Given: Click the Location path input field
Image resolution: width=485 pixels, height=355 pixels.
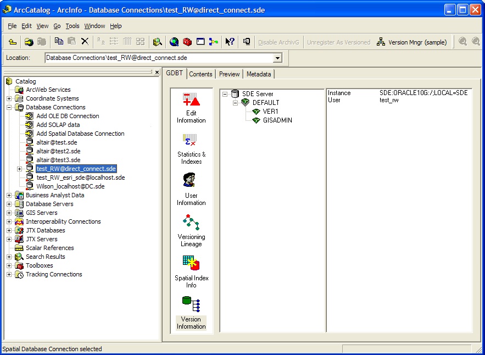Looking at the screenshot, I should [x=160, y=58].
